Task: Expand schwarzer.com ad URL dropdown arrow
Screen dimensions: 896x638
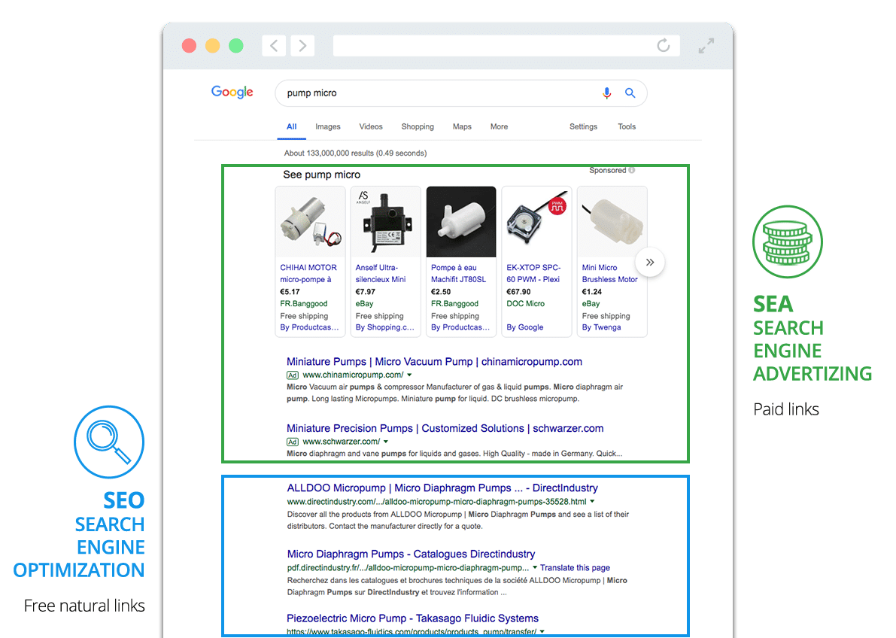Action: pos(386,442)
